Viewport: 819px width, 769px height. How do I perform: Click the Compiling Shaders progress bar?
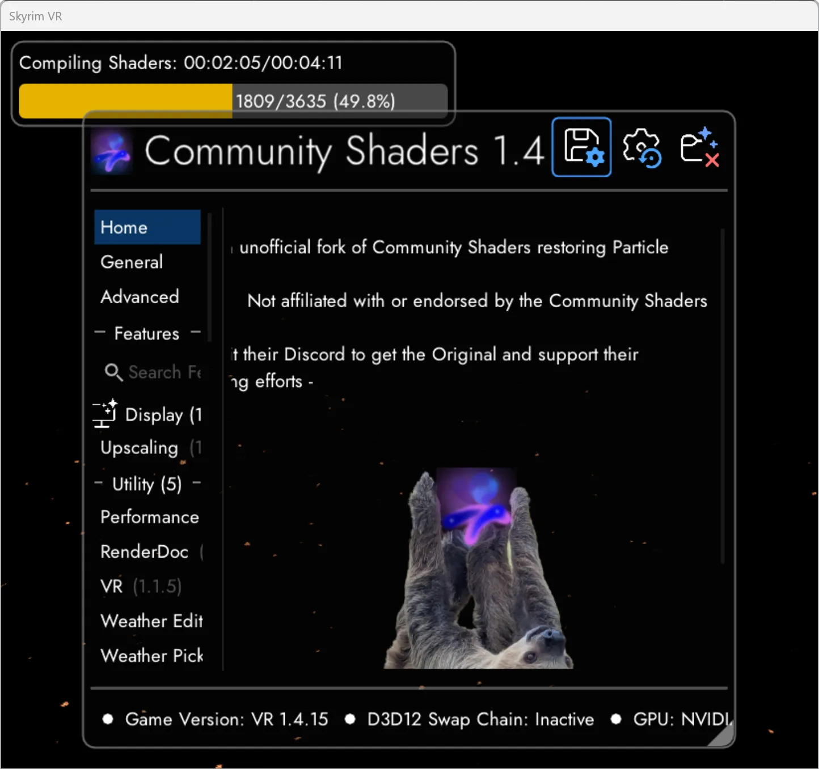233,101
